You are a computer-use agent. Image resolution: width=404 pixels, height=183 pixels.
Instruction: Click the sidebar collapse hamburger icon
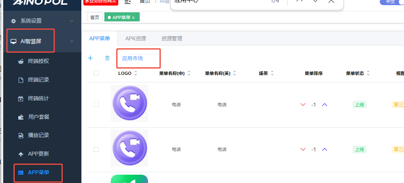pyautogui.click(x=127, y=2)
